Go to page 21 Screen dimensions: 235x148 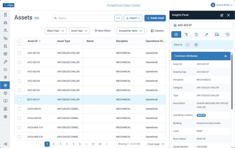93,144
